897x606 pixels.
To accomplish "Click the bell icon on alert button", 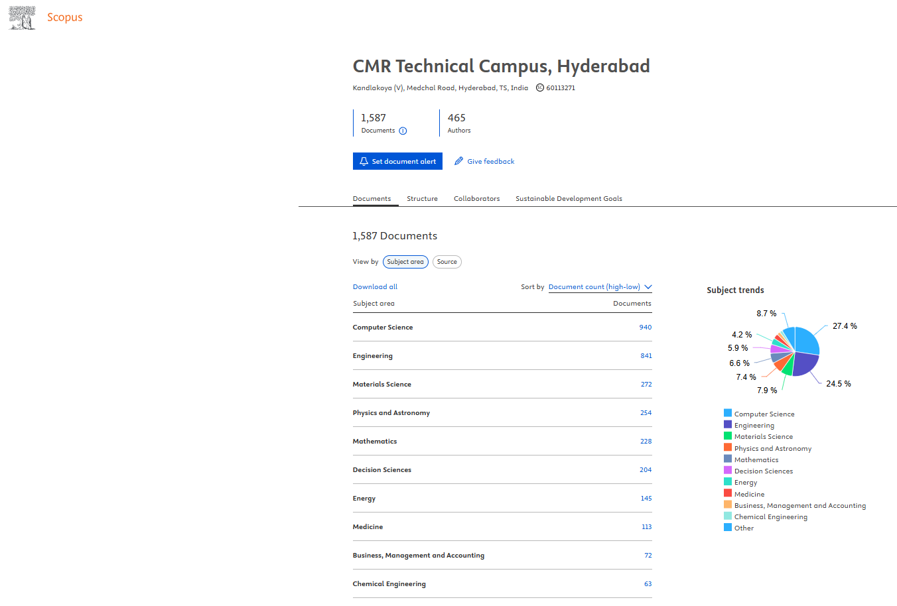I will (x=364, y=161).
